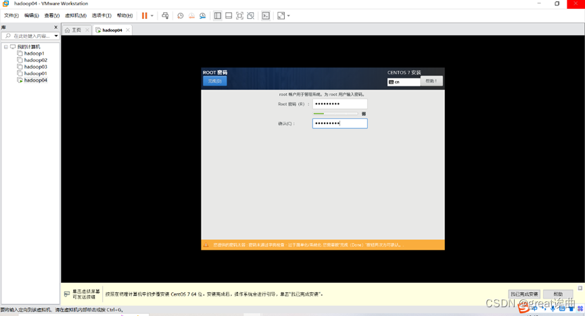Select the hadoop1 virtual machine

34,53
